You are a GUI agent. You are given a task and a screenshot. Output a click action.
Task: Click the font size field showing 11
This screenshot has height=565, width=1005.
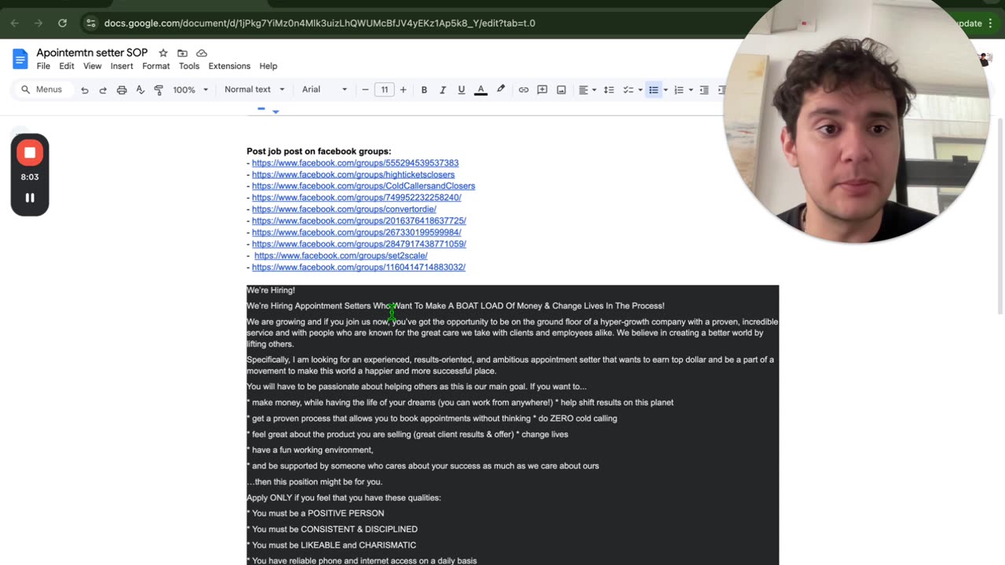tap(384, 89)
